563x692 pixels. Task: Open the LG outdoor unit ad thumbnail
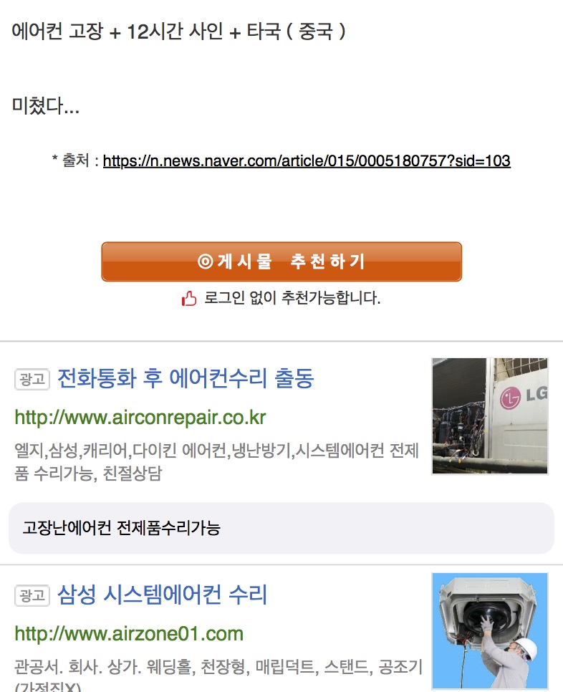point(490,416)
